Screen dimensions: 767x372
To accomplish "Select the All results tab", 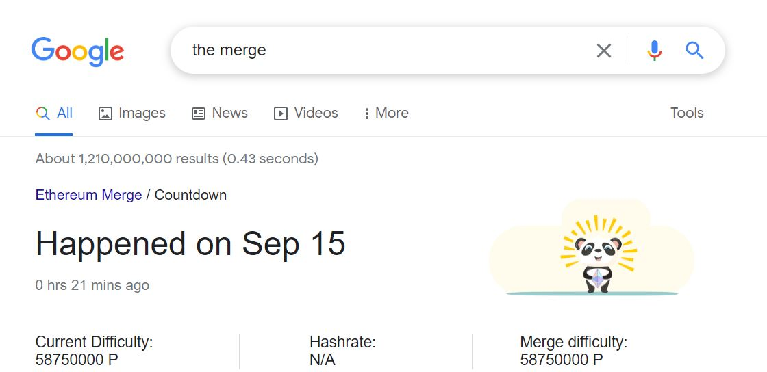I will 65,113.
